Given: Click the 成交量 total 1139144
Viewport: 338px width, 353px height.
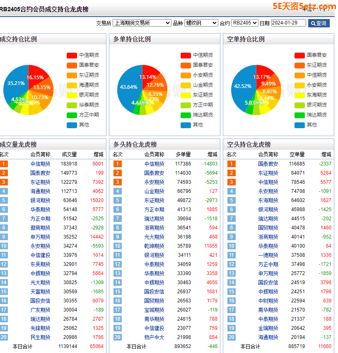Looking at the screenshot, I should pos(68,346).
